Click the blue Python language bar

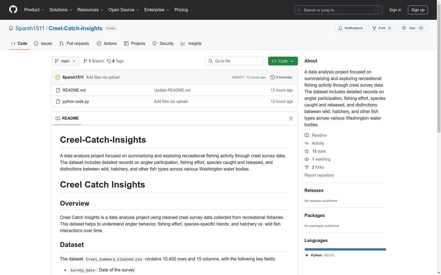[345, 249]
